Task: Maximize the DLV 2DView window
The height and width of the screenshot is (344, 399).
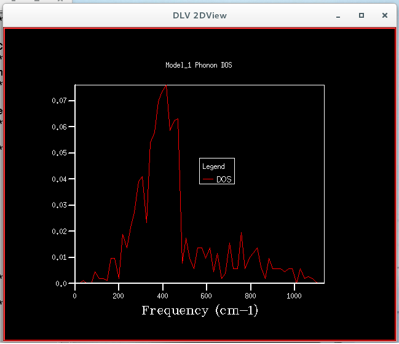Action: pyautogui.click(x=361, y=15)
